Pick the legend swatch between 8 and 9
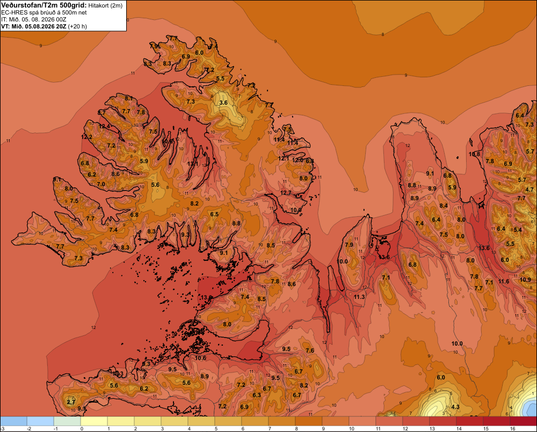The height and width of the screenshot is (432, 537). (x=309, y=421)
